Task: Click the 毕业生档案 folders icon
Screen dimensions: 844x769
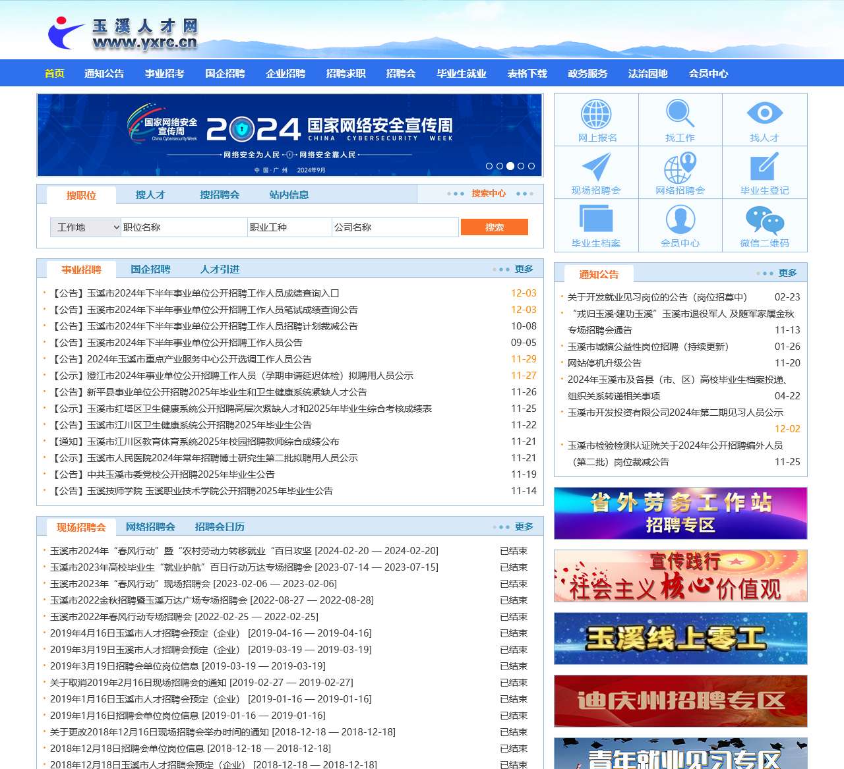Action: point(597,225)
